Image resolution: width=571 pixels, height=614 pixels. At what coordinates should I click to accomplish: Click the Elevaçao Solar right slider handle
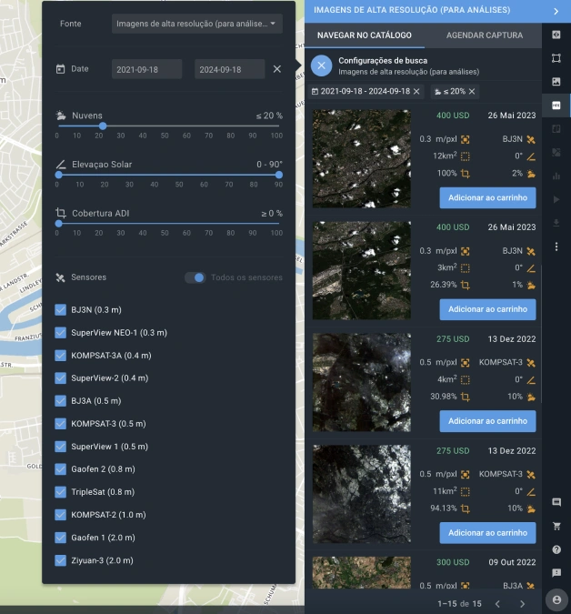point(278,175)
